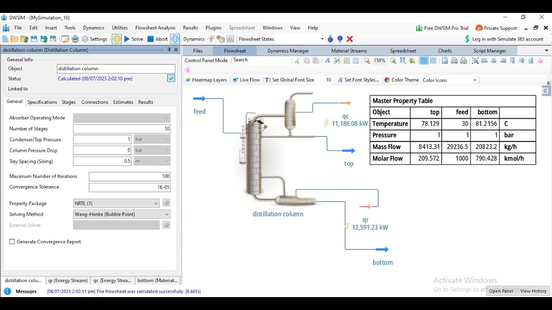Image resolution: width=552 pixels, height=310 pixels.
Task: Click the Cut scissors icon
Action: click(x=297, y=61)
